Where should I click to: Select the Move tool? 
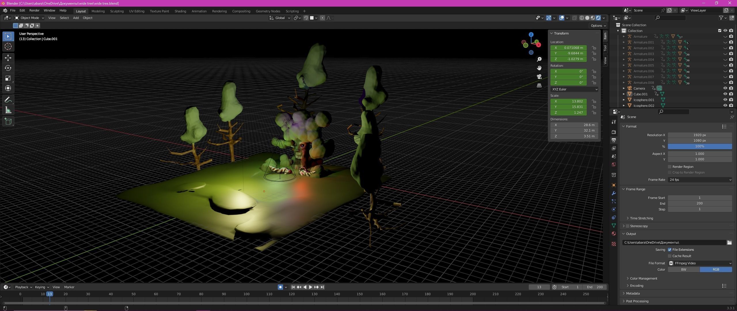click(8, 58)
